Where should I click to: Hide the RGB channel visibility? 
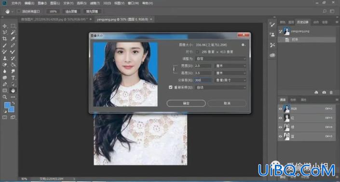[x=280, y=109]
